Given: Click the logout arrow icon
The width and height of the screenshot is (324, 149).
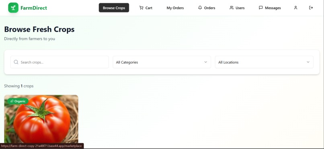Looking at the screenshot, I should coord(311,8).
